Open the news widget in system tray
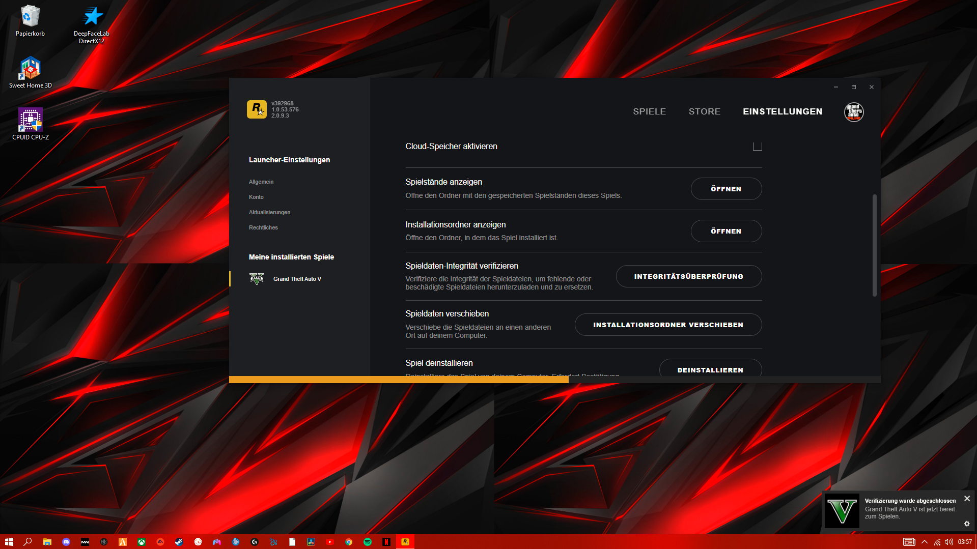Image resolution: width=977 pixels, height=549 pixels. point(909,542)
